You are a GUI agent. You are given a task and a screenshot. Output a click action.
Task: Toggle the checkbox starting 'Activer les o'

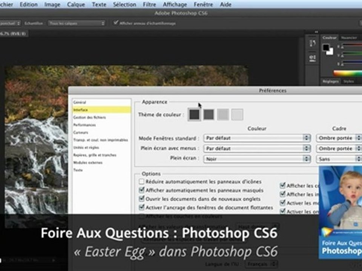point(282,211)
